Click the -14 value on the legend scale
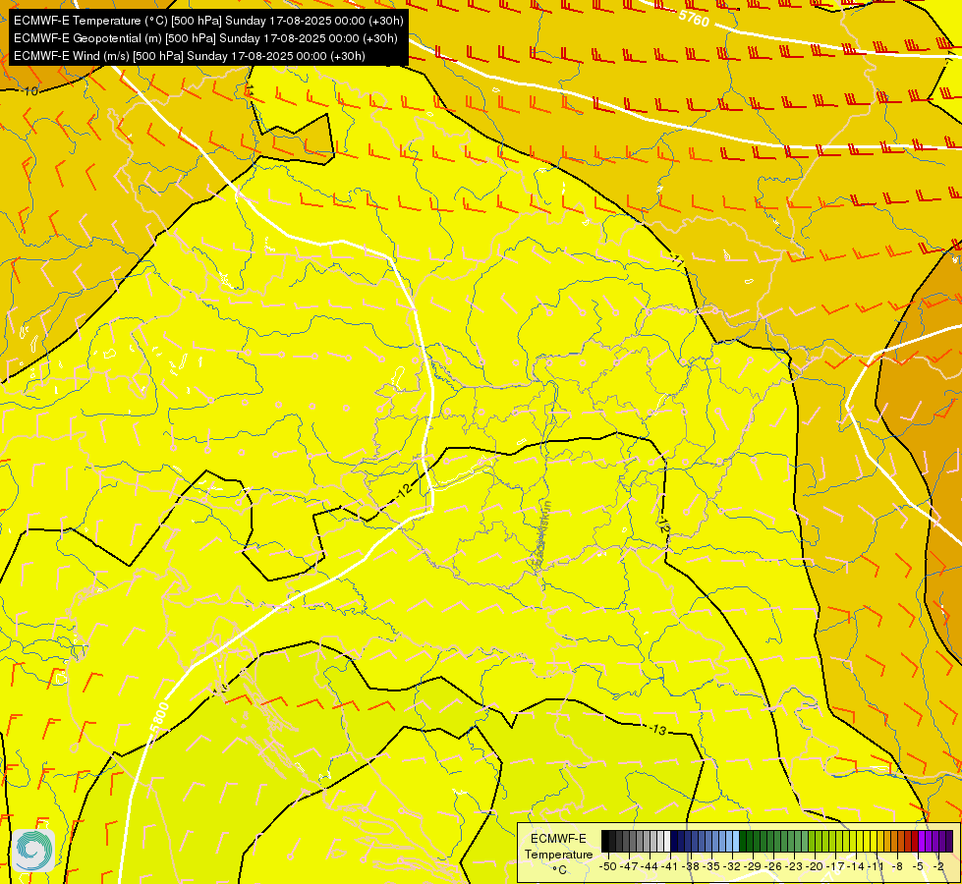The width and height of the screenshot is (962, 884). 856,866
